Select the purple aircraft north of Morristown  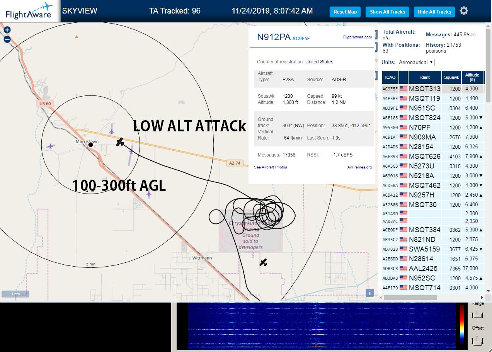point(112,131)
